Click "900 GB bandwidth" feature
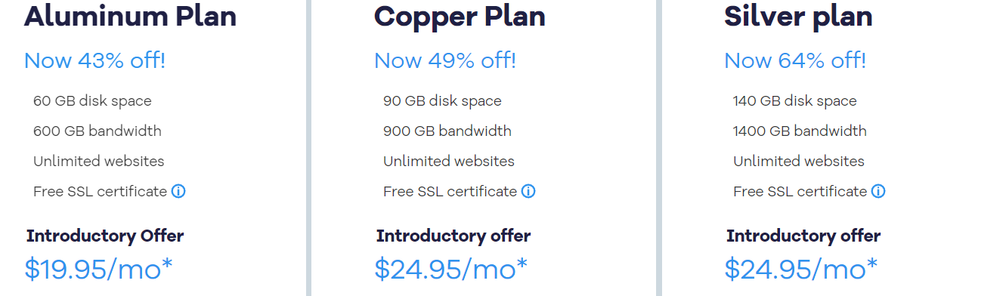Viewport: 1006px width, 296px height. (447, 131)
